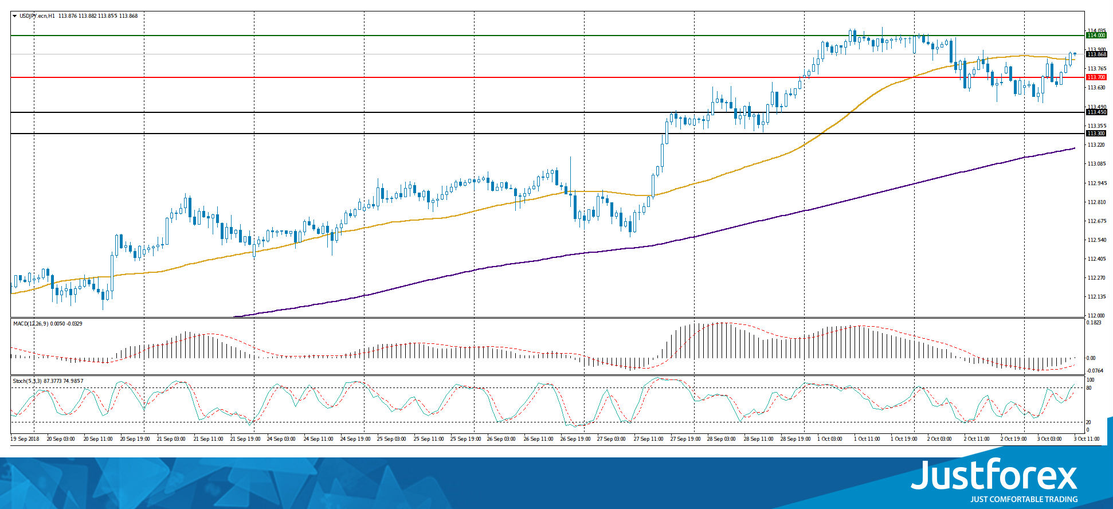1113x509 pixels.
Task: Click the 24 Sep 03:00 time axis label
Action: click(x=282, y=439)
